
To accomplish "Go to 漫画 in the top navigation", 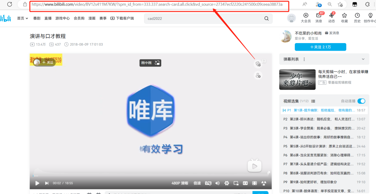I will (92, 18).
